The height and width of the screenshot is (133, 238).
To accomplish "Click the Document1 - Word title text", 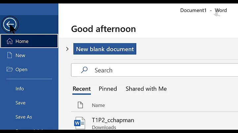I will pos(203,10).
